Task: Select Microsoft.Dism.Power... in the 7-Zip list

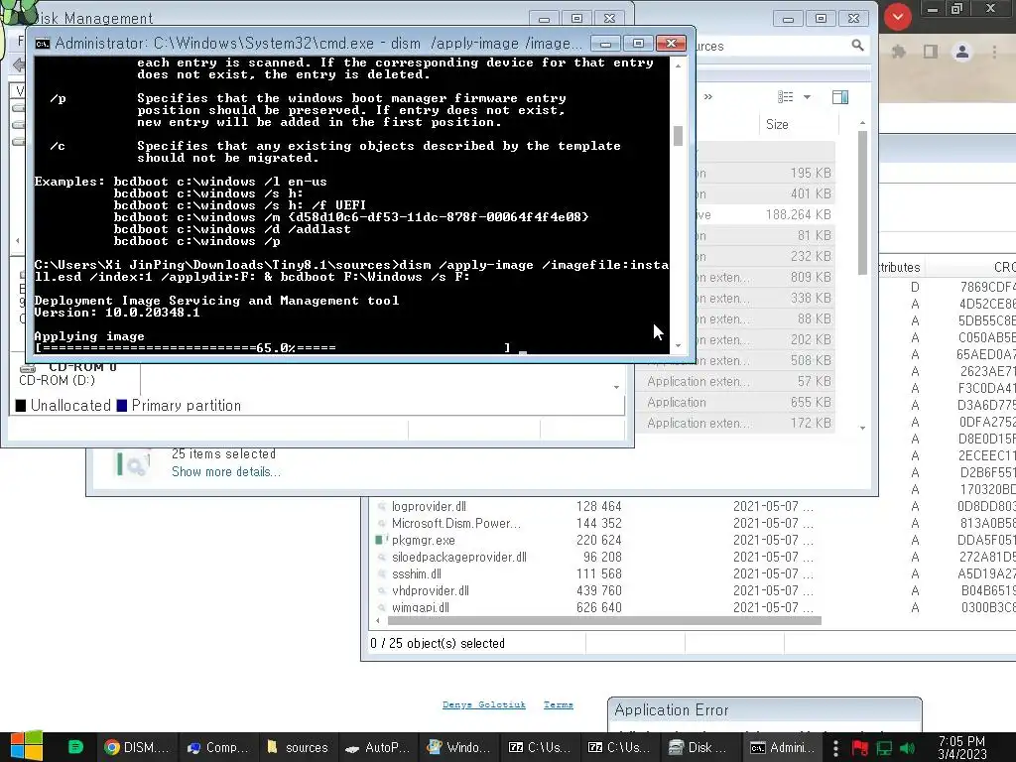Action: [x=455, y=523]
